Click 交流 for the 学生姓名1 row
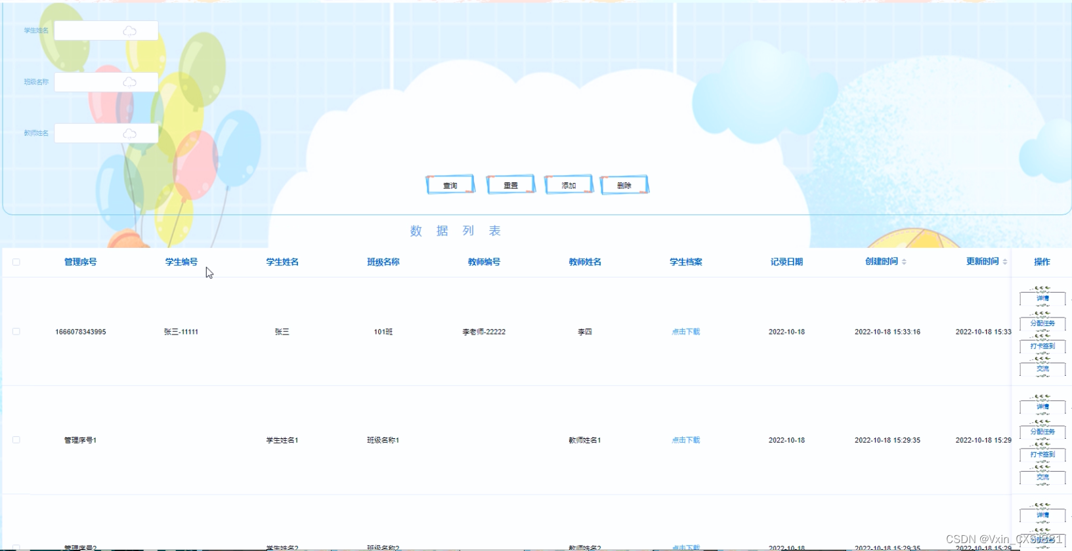 coord(1042,477)
